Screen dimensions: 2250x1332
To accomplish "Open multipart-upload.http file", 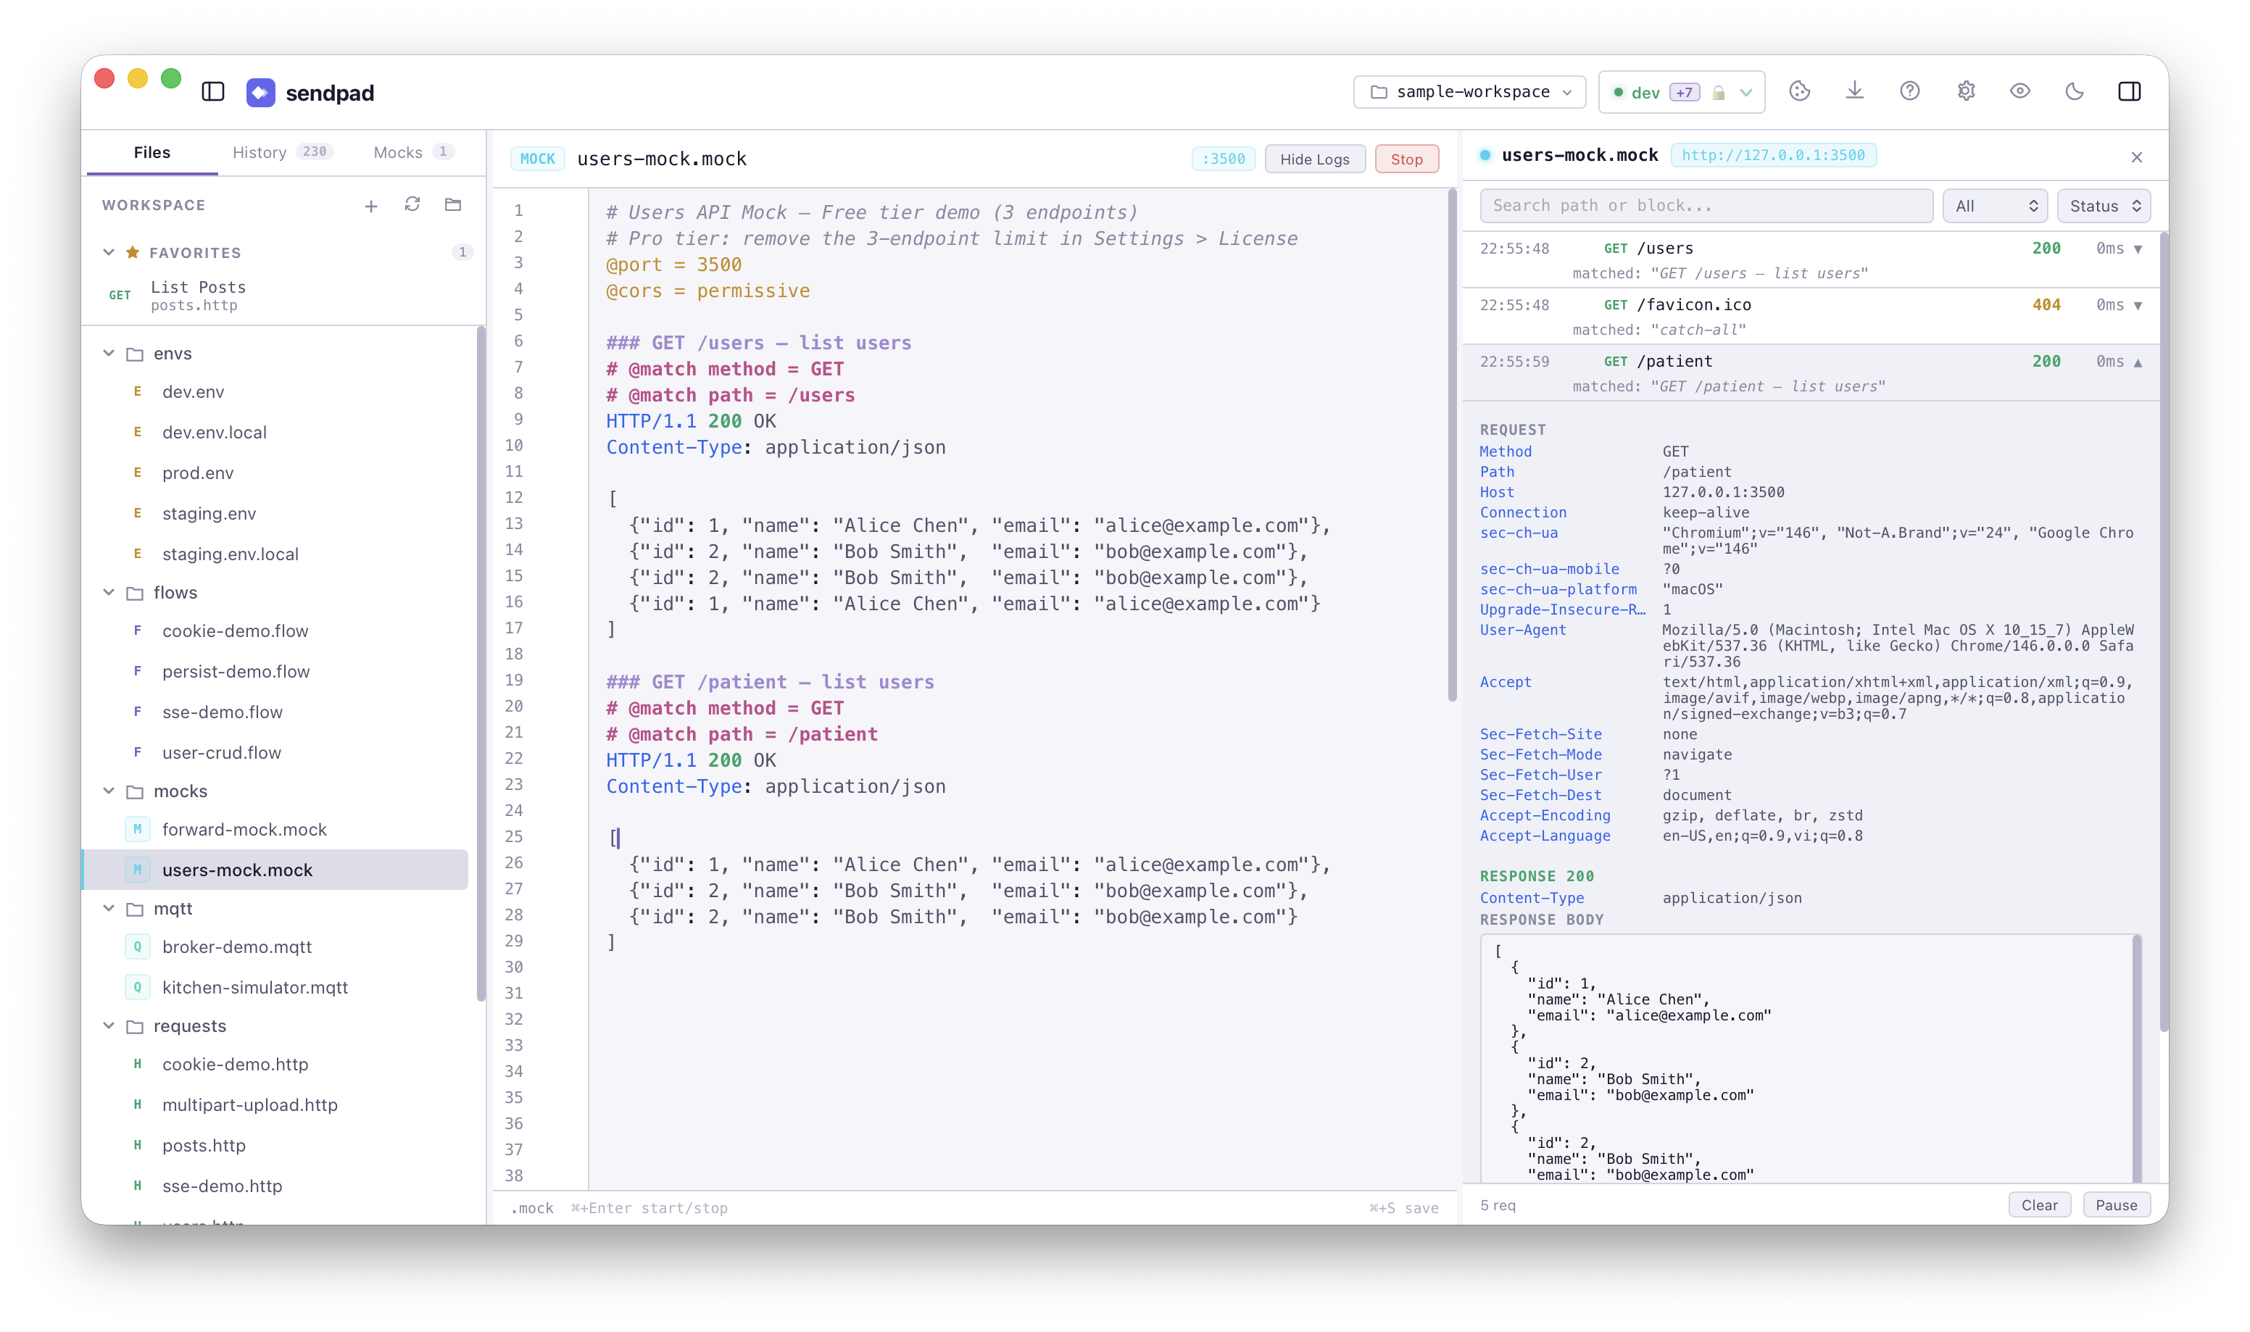I will 249,1104.
